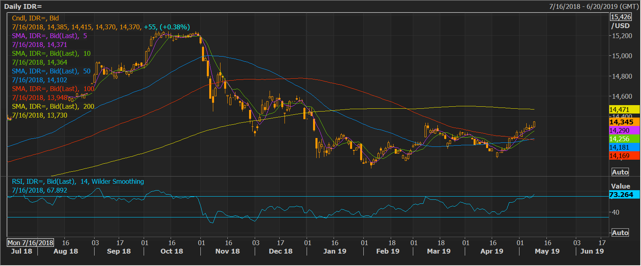The width and height of the screenshot is (641, 266).
Task: Click the purple 14,290 SMA 5 tag
Action: point(624,130)
